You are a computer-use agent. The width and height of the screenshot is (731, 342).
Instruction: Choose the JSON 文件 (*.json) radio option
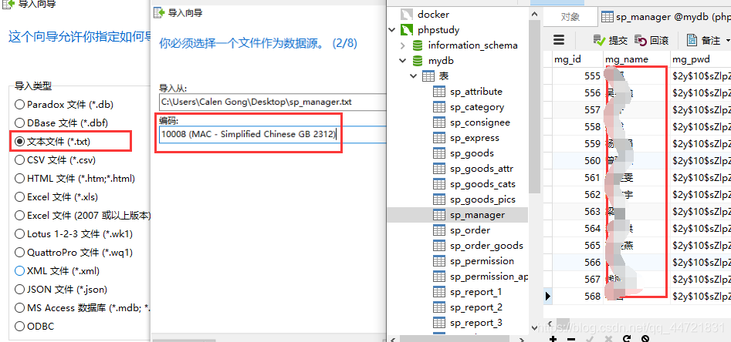(19, 290)
